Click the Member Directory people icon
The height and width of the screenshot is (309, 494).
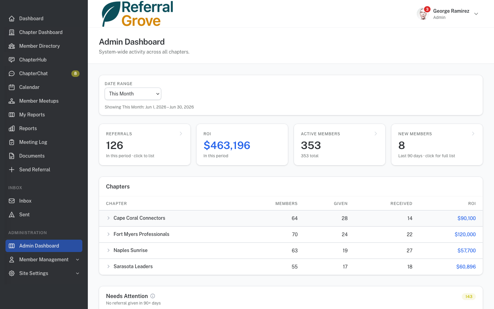pos(12,46)
